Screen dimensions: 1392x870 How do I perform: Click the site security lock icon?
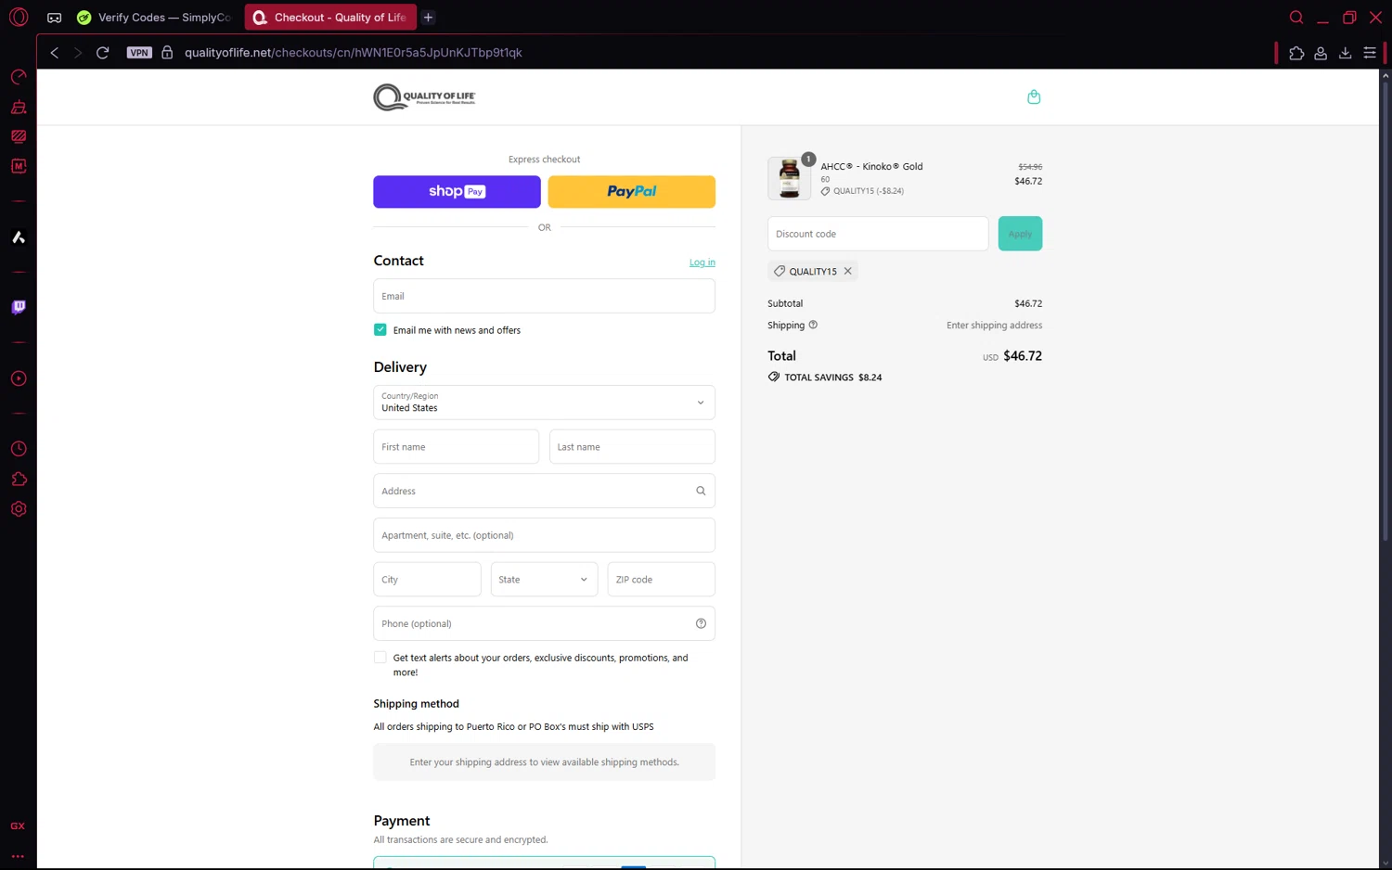(167, 53)
